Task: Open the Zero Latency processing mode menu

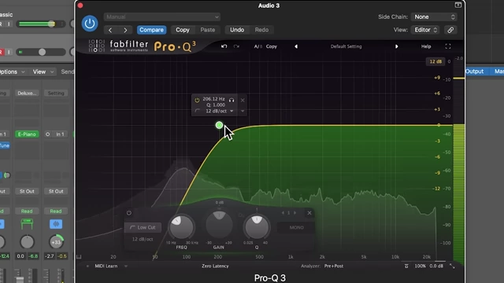Action: pos(215,266)
